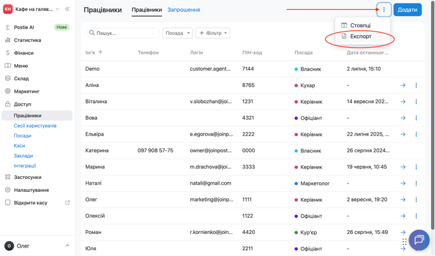This screenshot has height=256, width=435.
Task: Open the arrow for employee Олексій
Action: pyautogui.click(x=403, y=216)
